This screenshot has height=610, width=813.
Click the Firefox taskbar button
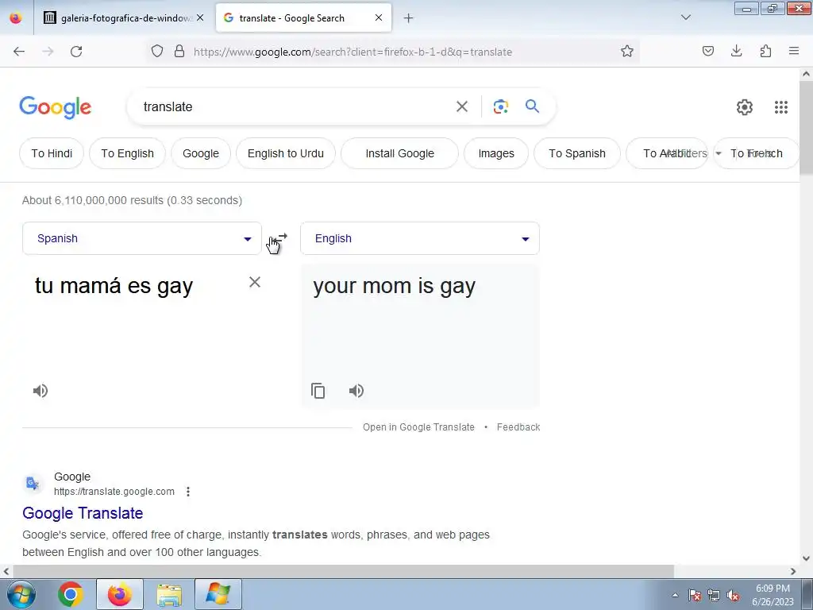(x=120, y=594)
